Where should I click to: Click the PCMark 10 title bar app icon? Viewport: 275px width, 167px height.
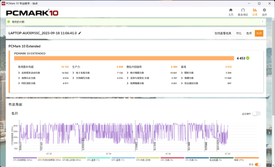tap(3, 3)
